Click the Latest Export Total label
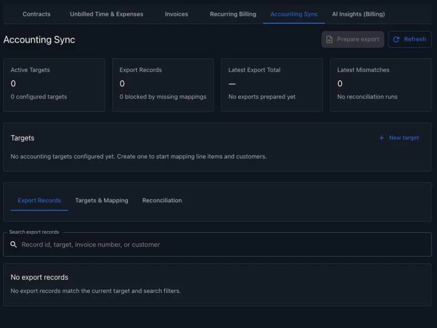This screenshot has width=437, height=328. (x=254, y=70)
